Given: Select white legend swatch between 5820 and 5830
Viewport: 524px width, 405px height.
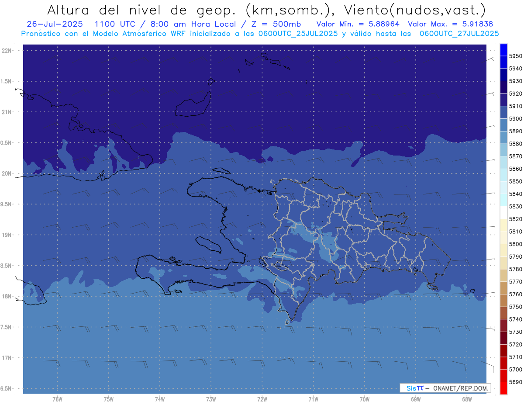Looking at the screenshot, I should click(503, 213).
